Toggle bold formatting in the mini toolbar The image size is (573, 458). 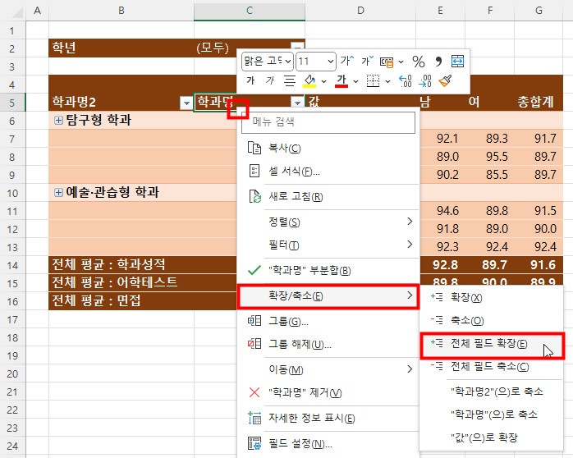pyautogui.click(x=250, y=81)
